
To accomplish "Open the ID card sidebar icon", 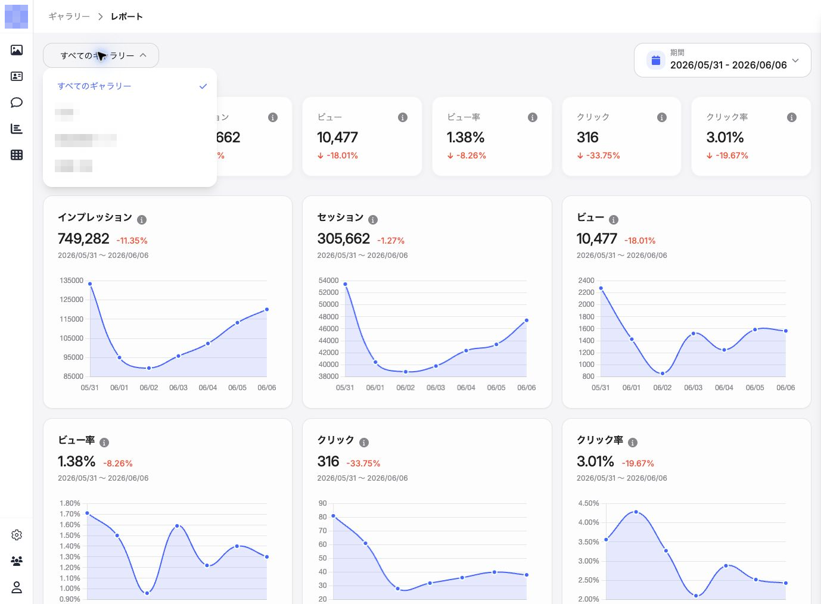I will (17, 76).
